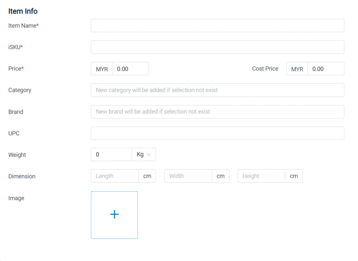This screenshot has width=358, height=261.
Task: Select the Width dimension field
Action: pyautogui.click(x=188, y=176)
